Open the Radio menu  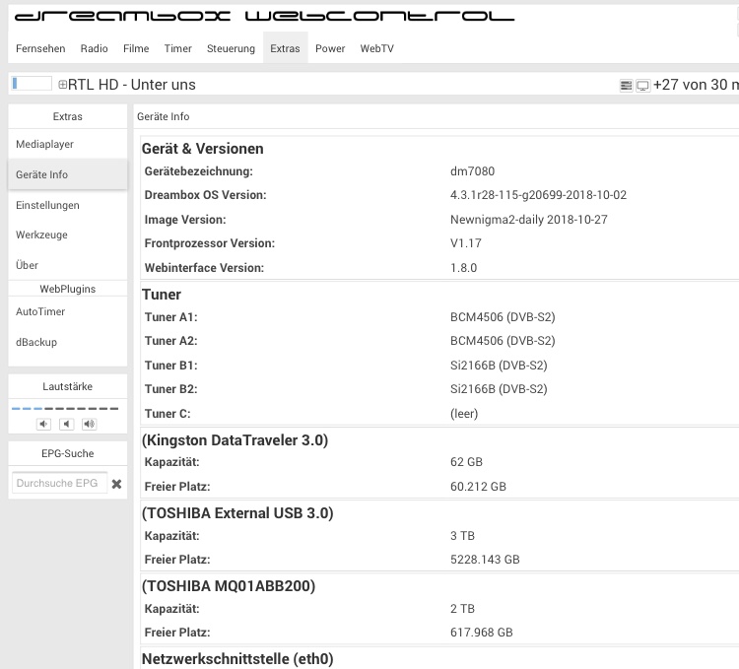click(x=95, y=48)
